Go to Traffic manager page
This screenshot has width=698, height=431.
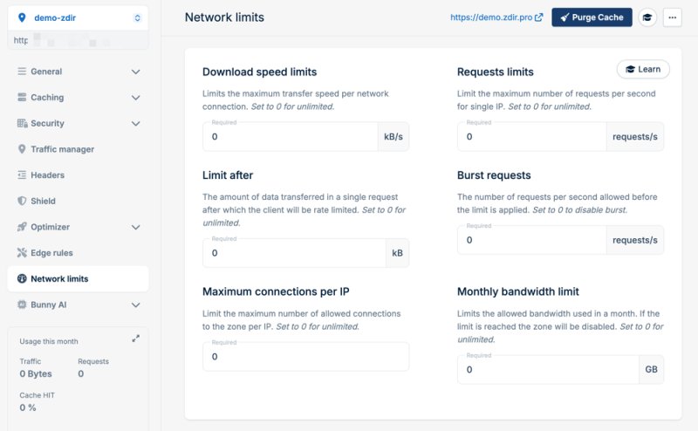pyautogui.click(x=78, y=149)
